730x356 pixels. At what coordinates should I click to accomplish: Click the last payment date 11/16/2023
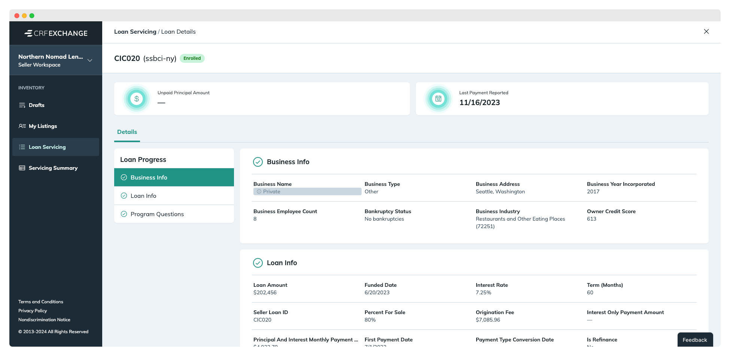480,102
